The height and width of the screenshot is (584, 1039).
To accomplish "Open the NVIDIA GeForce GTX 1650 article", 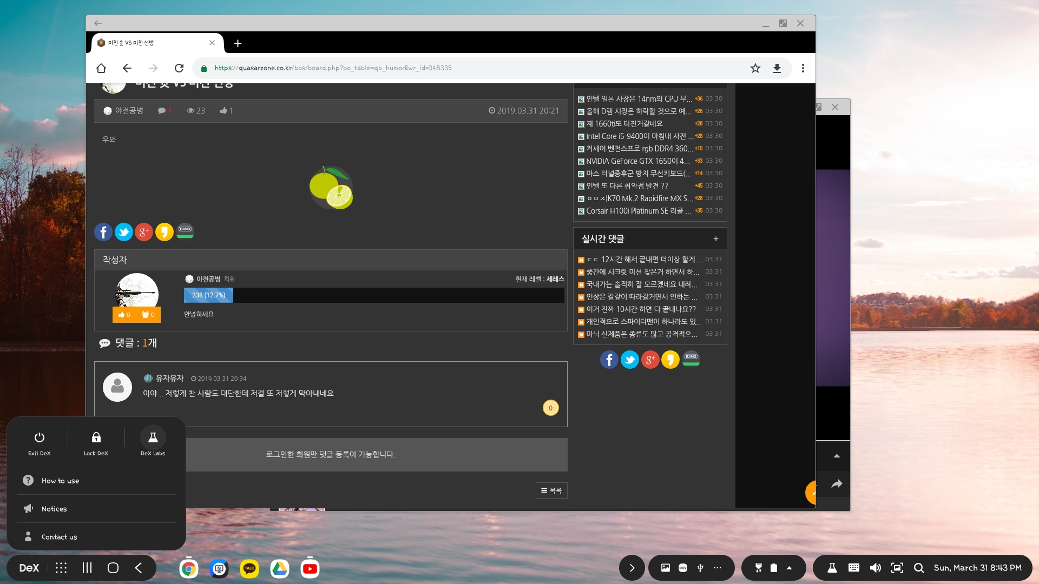I will click(x=637, y=161).
